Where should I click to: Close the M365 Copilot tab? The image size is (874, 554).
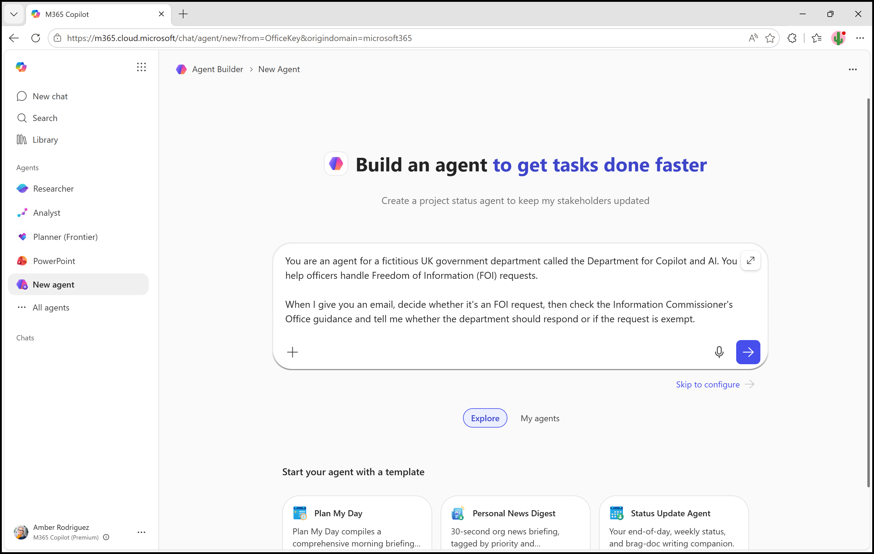point(161,14)
